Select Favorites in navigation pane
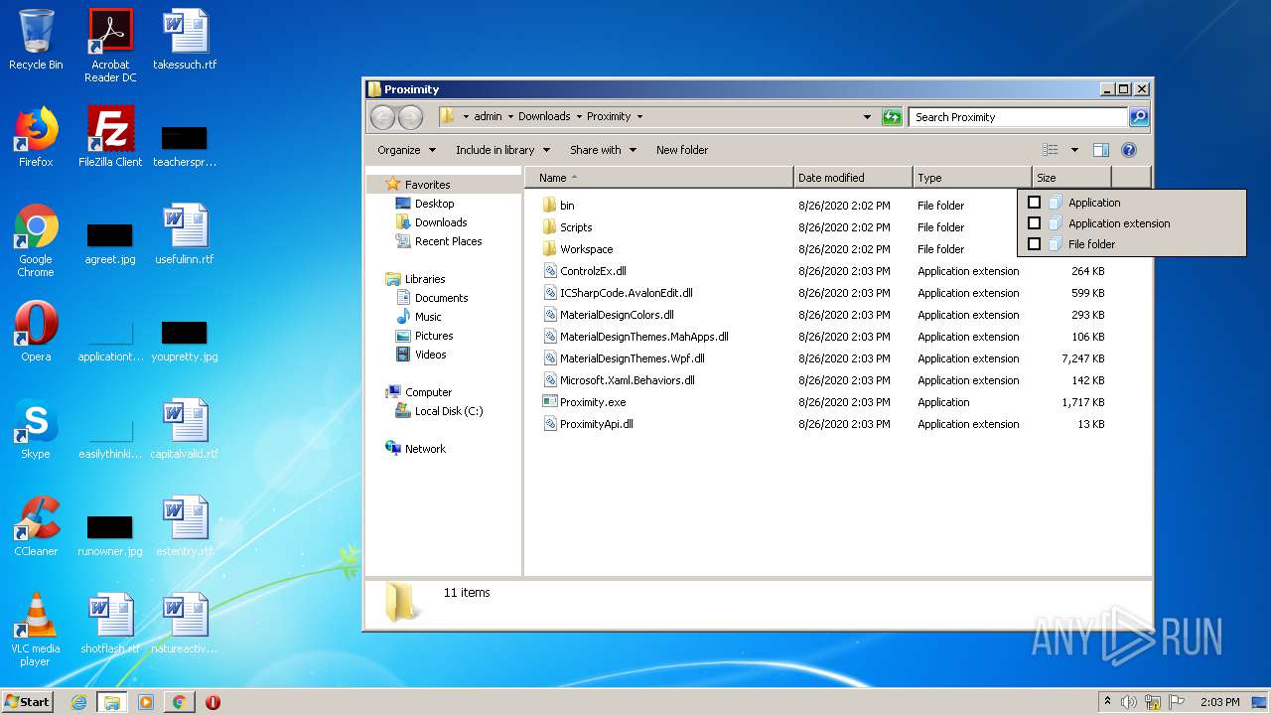 427,185
